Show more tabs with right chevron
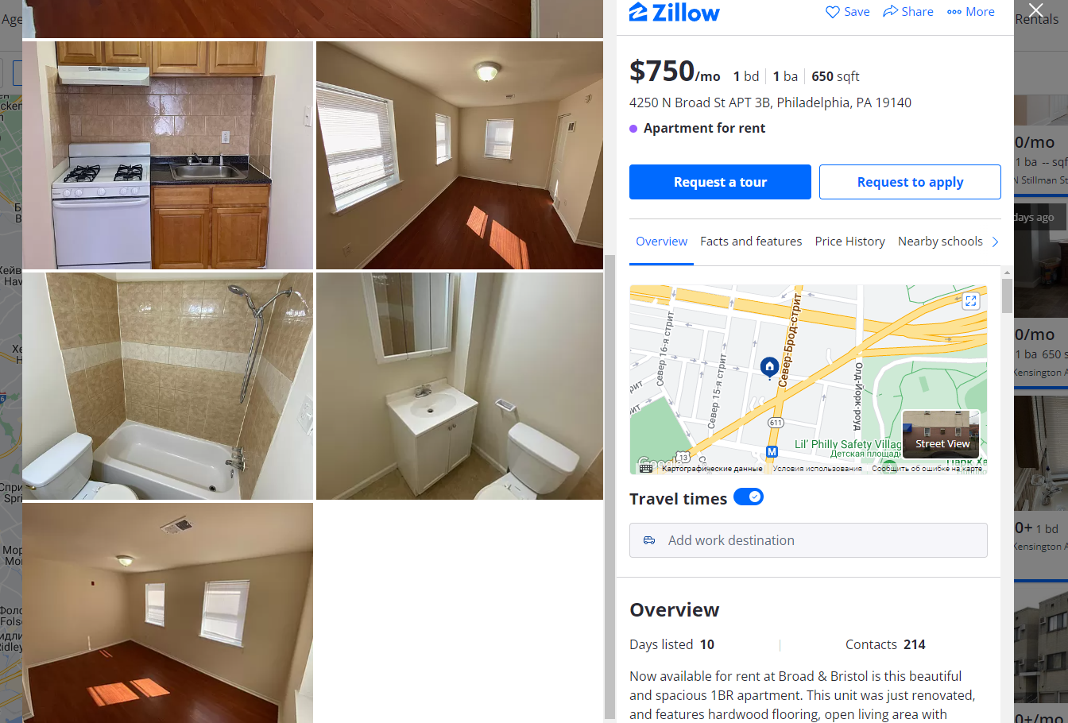This screenshot has width=1068, height=723. click(x=995, y=242)
